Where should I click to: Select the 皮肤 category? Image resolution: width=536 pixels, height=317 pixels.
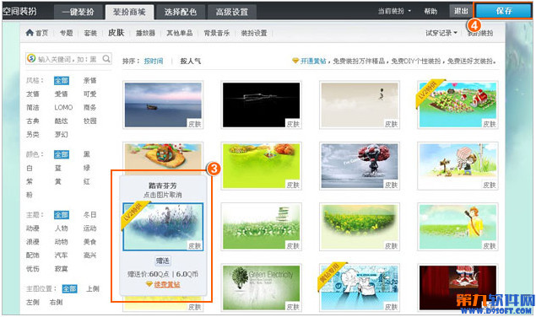116,32
